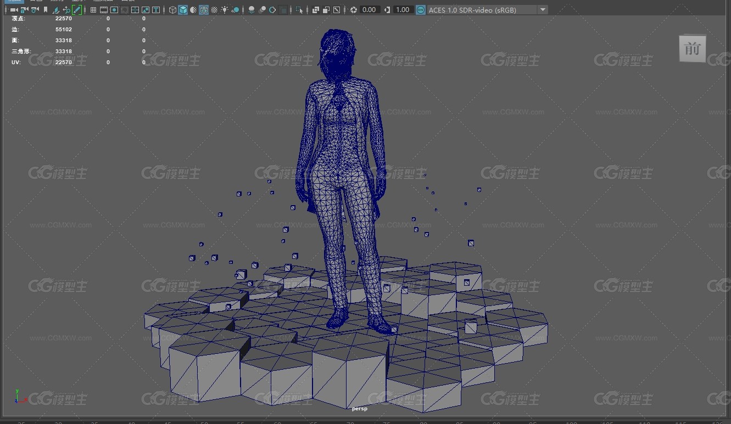Toggle the View Transform ON button
The width and height of the screenshot is (731, 424).
tap(420, 10)
